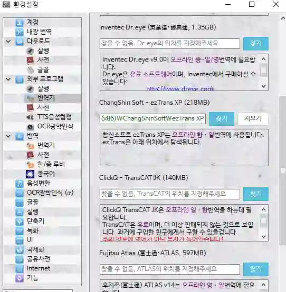Select the 국제화 settings item

(x=35, y=249)
